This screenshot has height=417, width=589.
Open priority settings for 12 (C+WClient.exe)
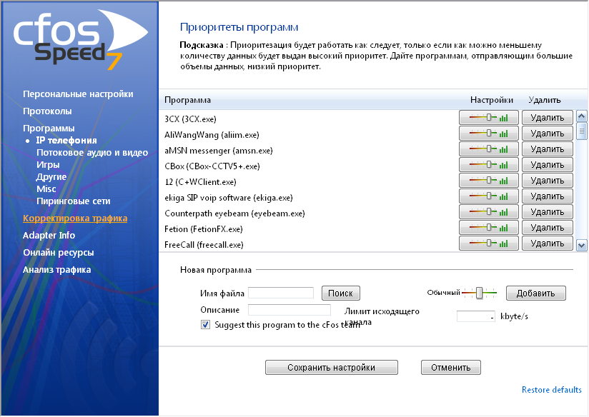(x=489, y=181)
